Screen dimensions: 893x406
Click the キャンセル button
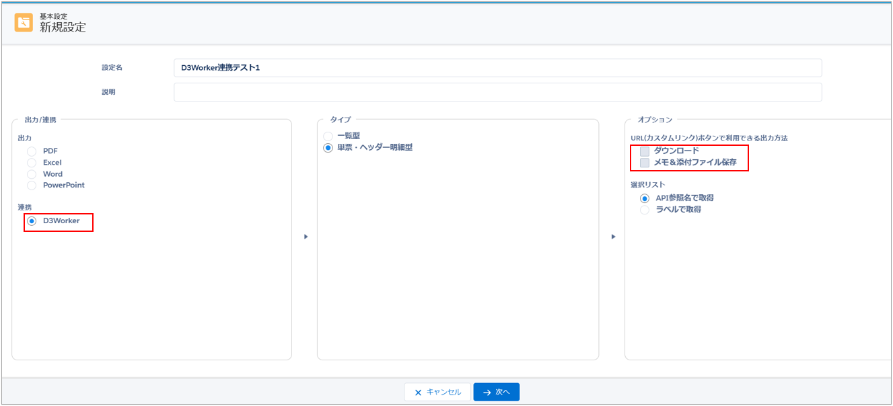point(437,392)
